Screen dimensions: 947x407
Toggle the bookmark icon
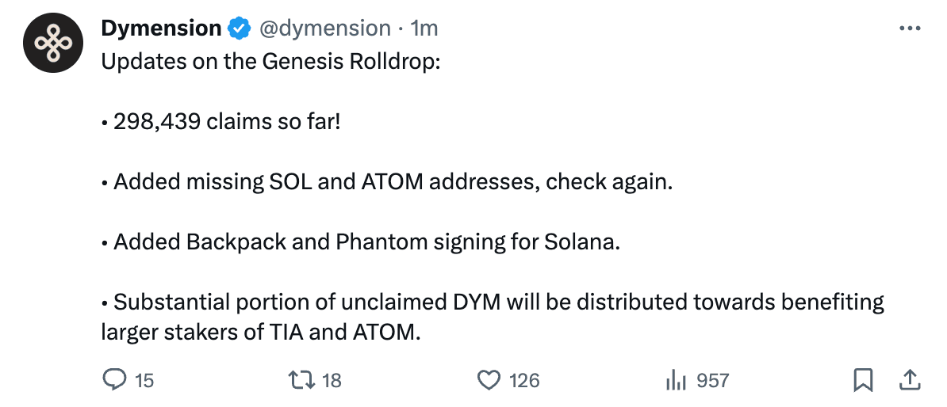click(863, 380)
